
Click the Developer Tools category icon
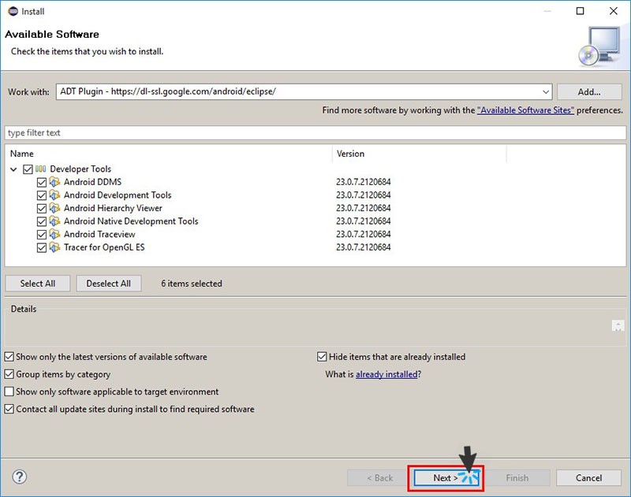click(41, 169)
